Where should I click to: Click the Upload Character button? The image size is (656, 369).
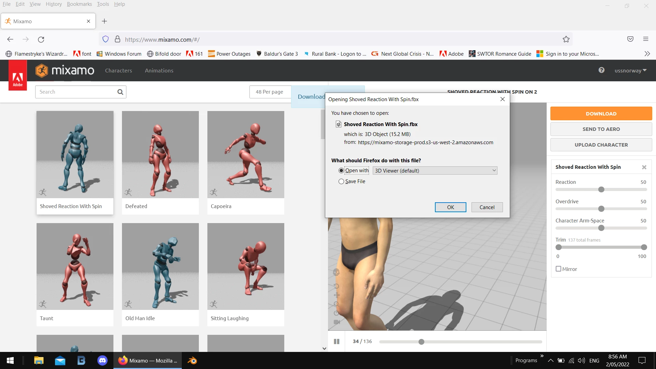(601, 145)
